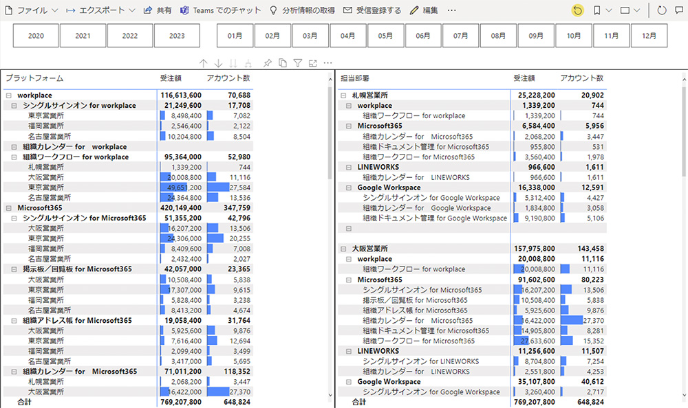Select the 02月 month slicer
This screenshot has height=408, width=688.
click(x=272, y=36)
